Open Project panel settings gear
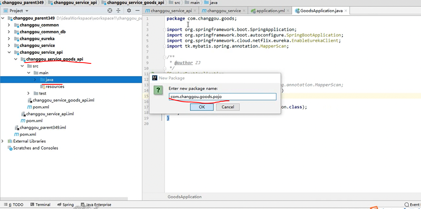 [129, 11]
